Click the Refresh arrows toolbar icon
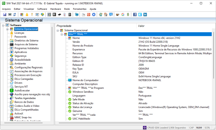The image size is (216, 130). point(15,15)
